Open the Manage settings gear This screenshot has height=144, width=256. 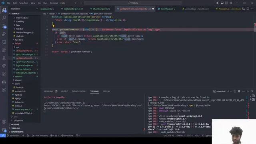[4, 130]
